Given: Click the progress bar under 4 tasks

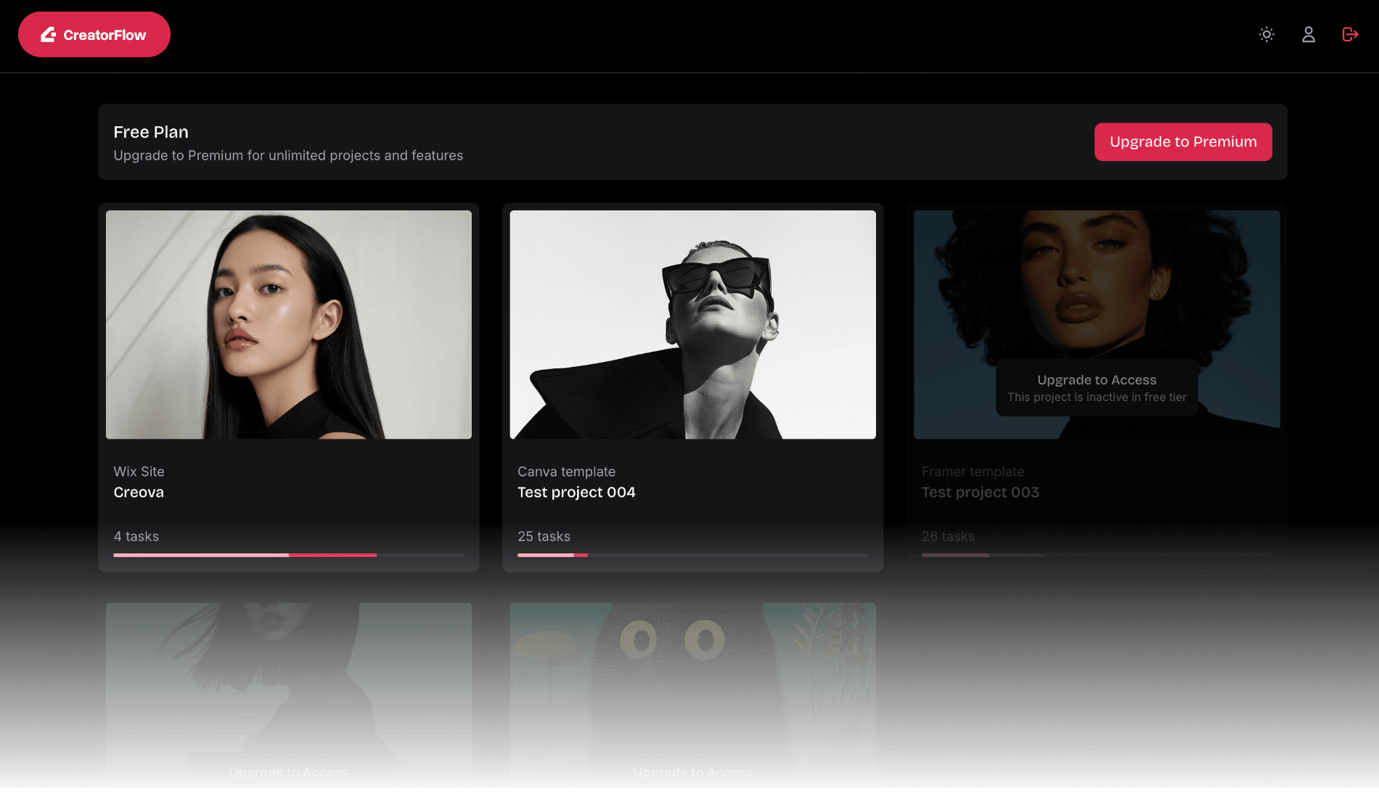Looking at the screenshot, I should pos(288,555).
